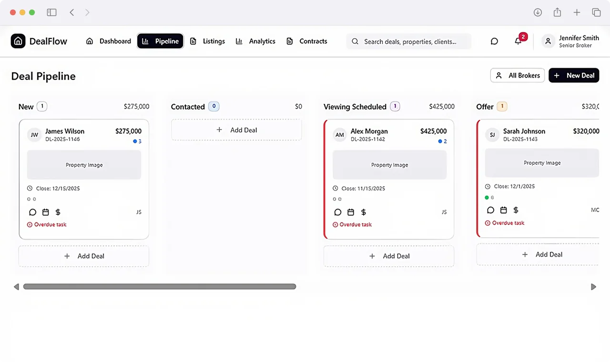
Task: Open calendar icon on Sarah Johnson card
Action: (x=503, y=210)
